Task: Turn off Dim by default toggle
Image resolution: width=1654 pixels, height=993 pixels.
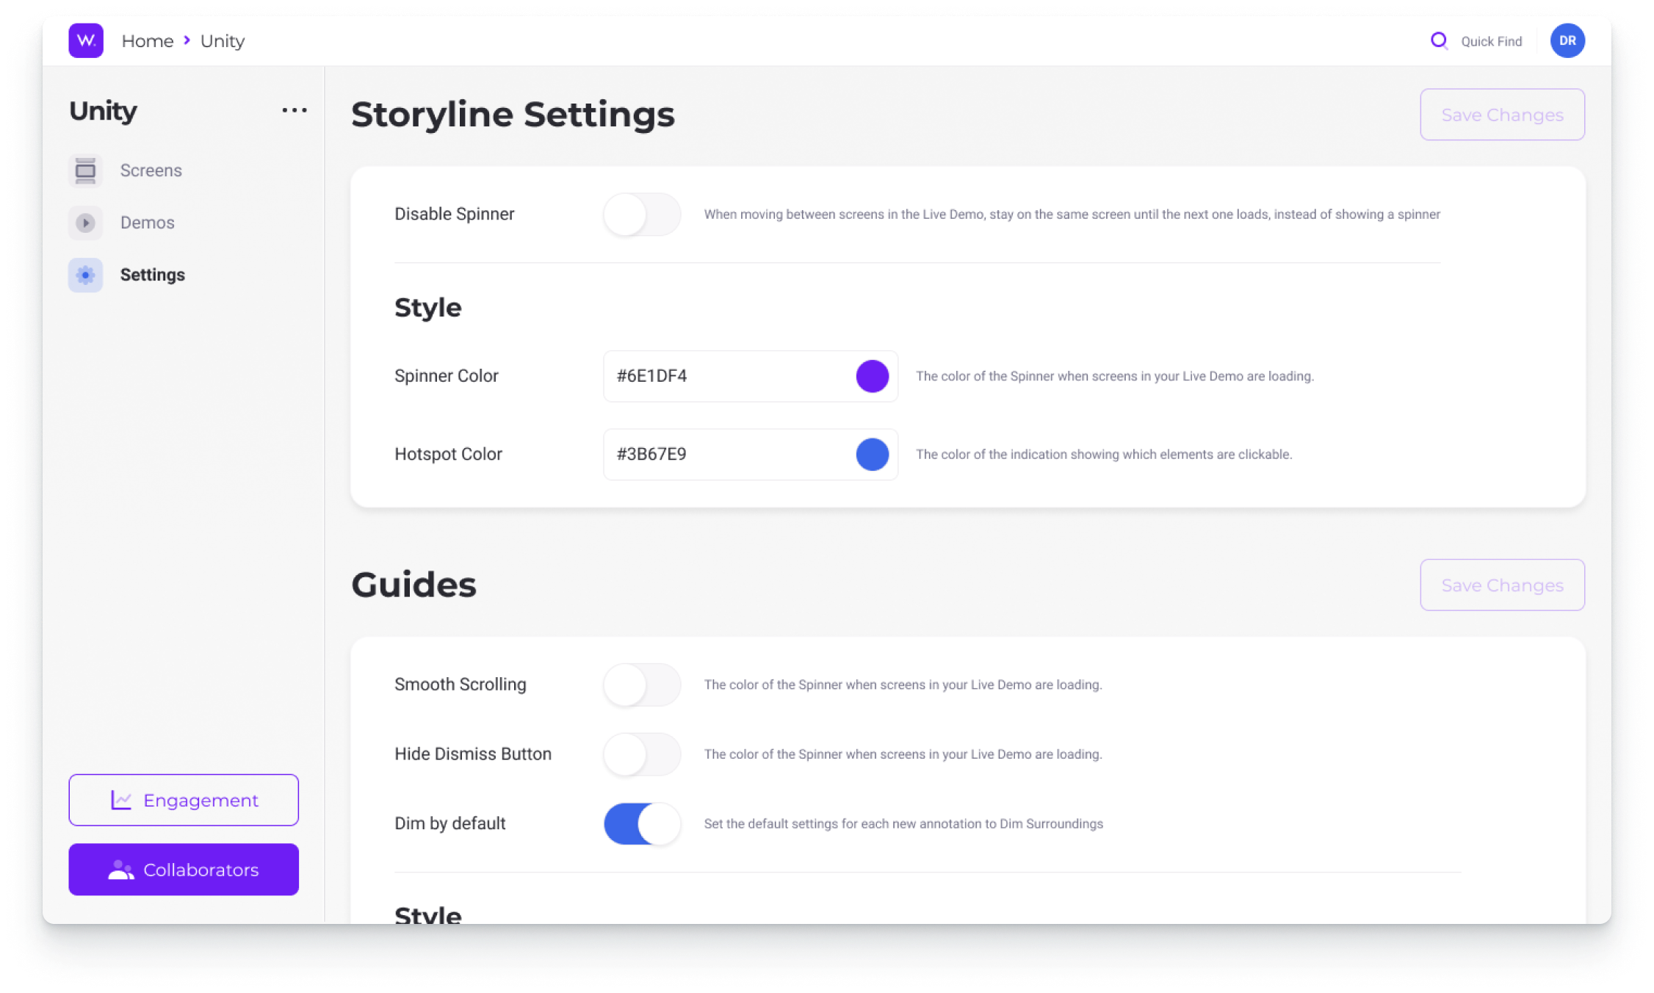Action: click(x=642, y=824)
